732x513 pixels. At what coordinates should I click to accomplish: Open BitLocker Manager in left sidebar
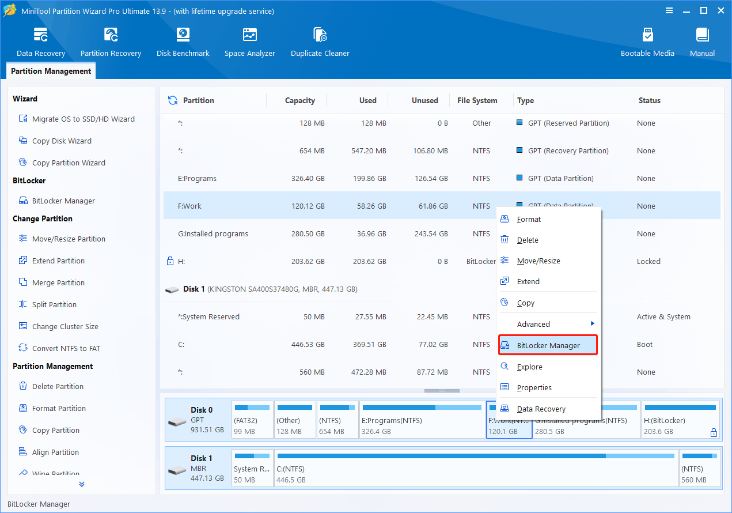(x=56, y=201)
